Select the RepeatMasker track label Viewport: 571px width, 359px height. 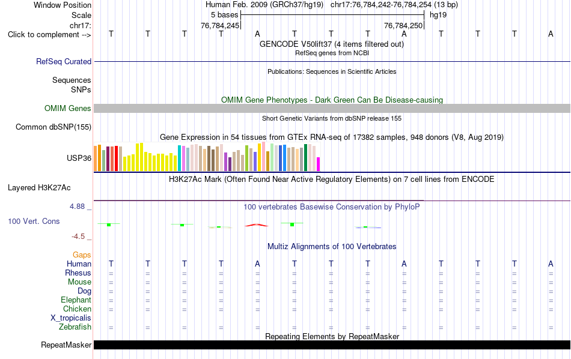[66, 345]
